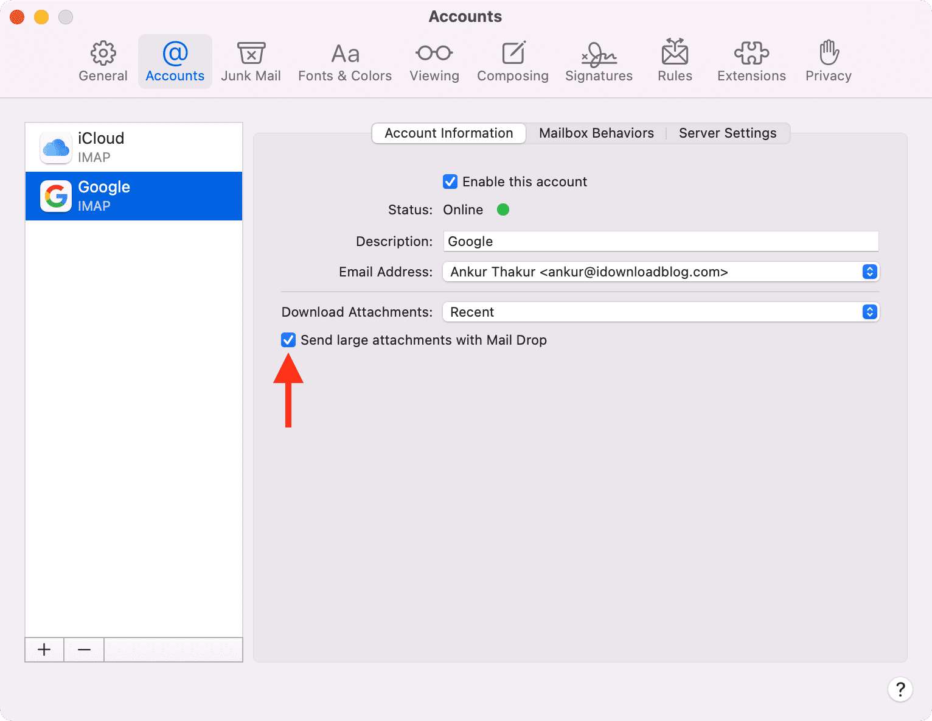Switch to Server Settings tab
Screen dimensions: 932x721
[728, 133]
